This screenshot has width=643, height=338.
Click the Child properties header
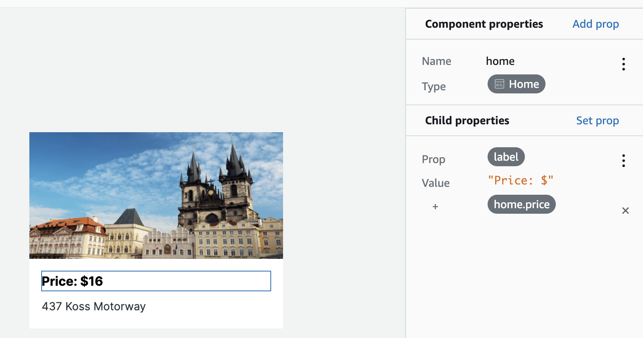(x=467, y=120)
